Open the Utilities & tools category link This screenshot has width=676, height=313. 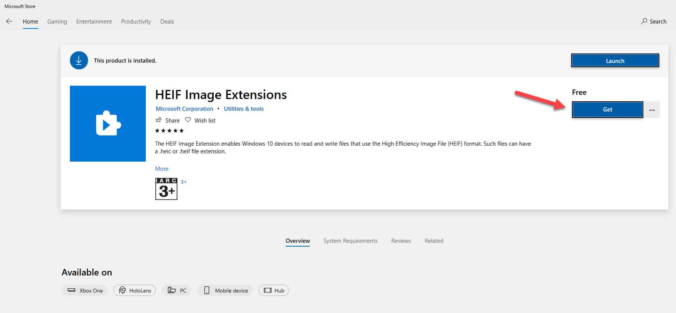(x=243, y=109)
